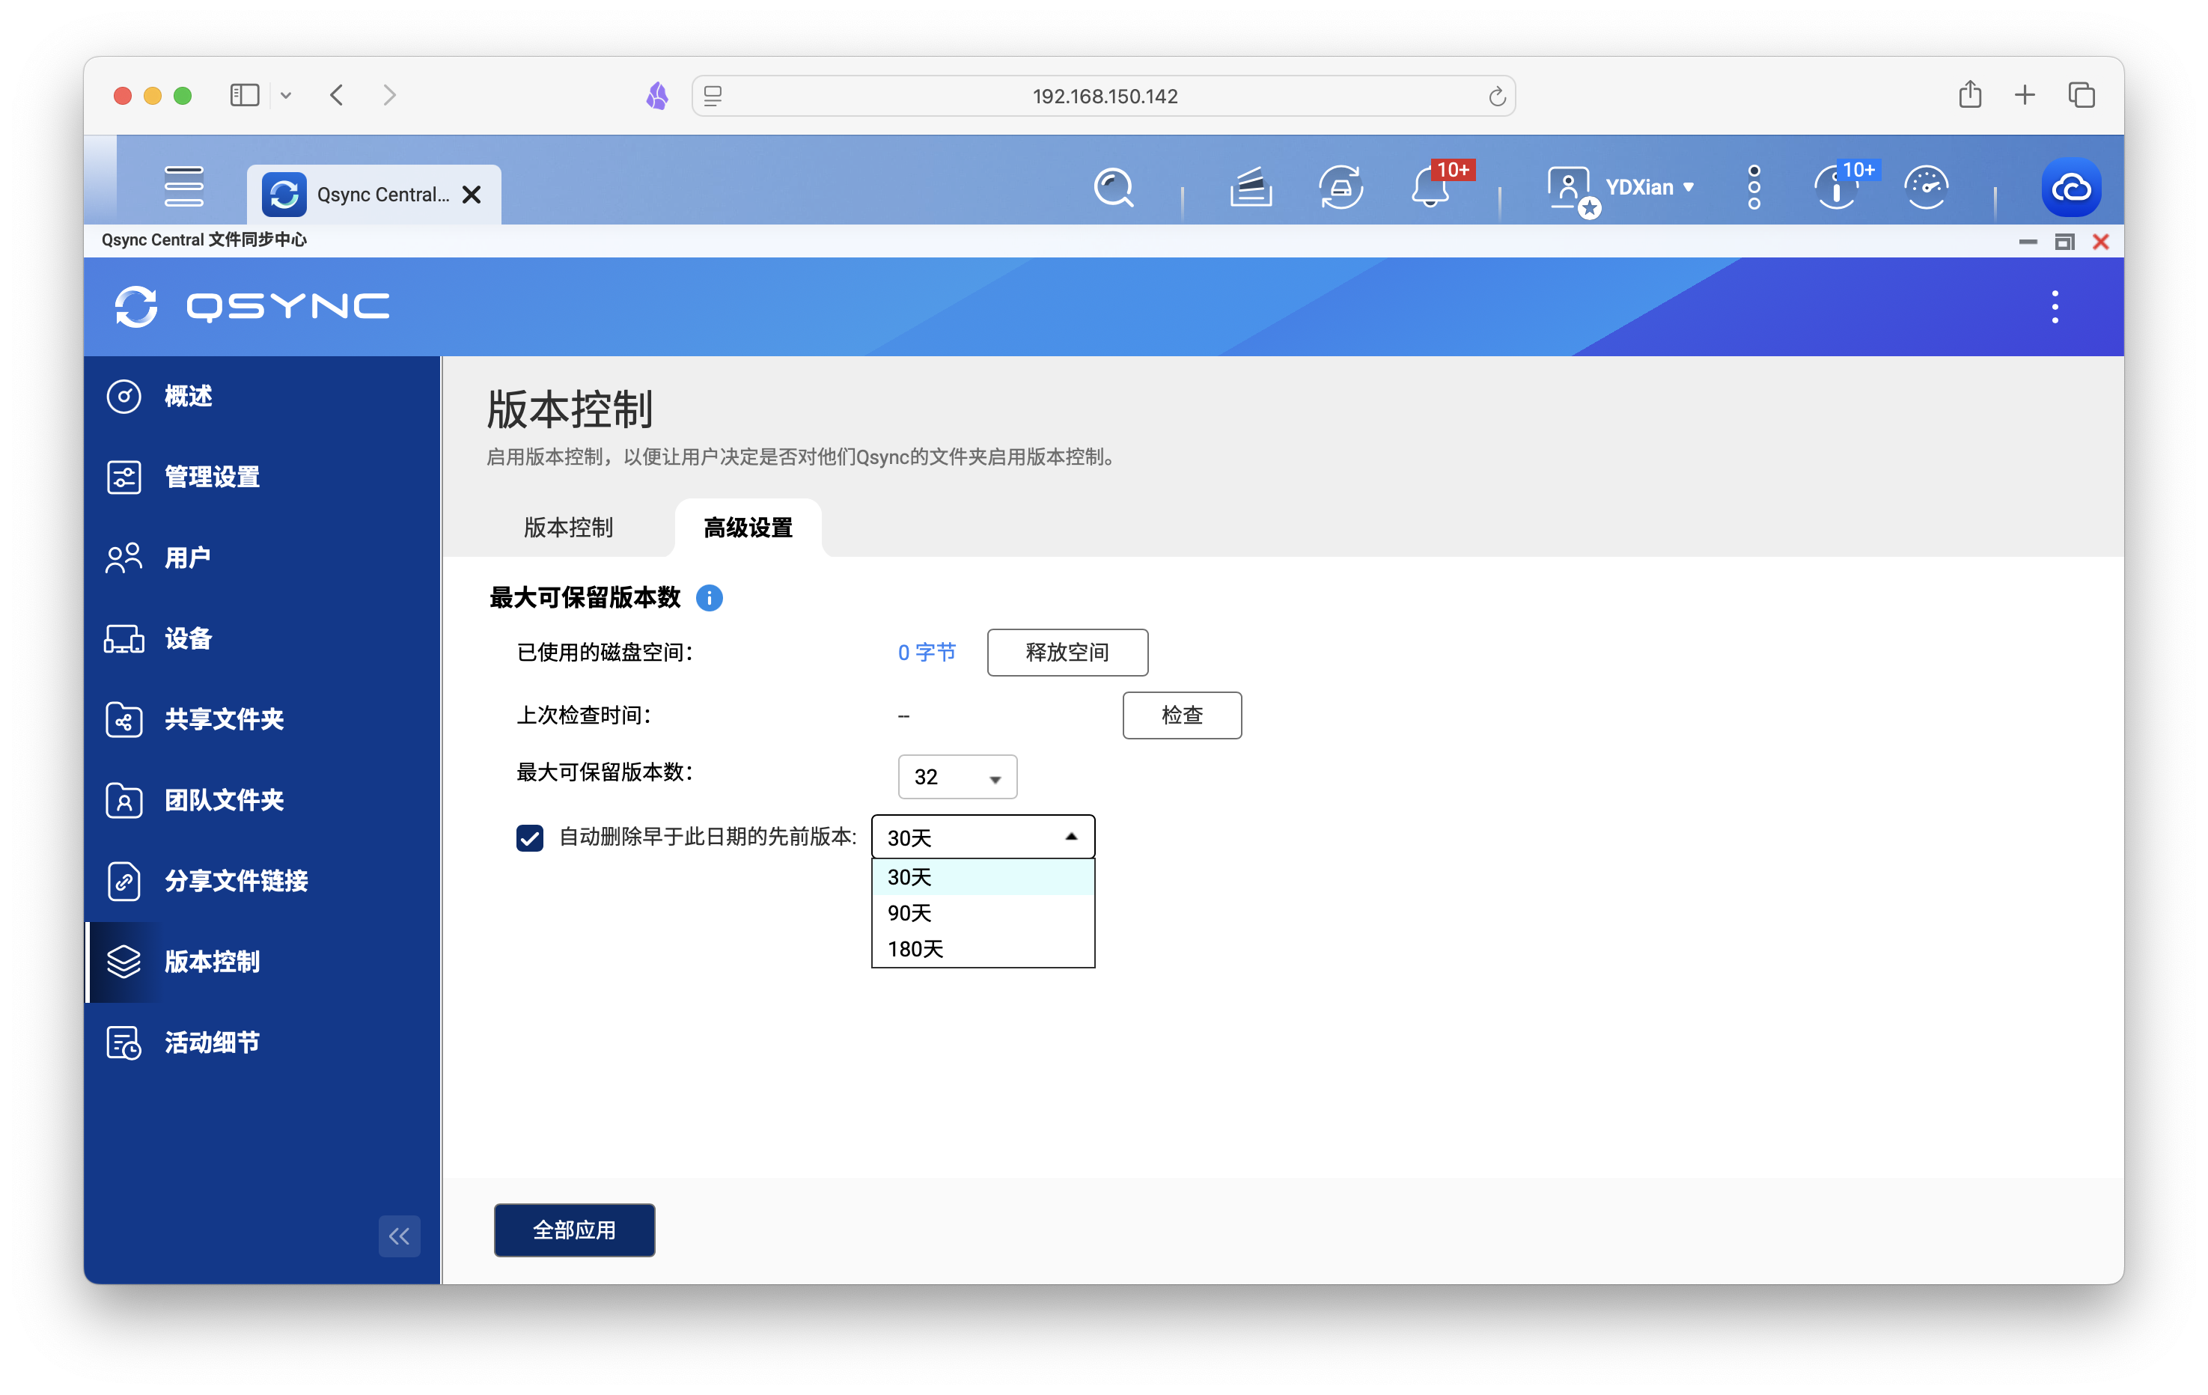Click the 检查 button
Screen dimensions: 2208x1395
click(x=1182, y=715)
